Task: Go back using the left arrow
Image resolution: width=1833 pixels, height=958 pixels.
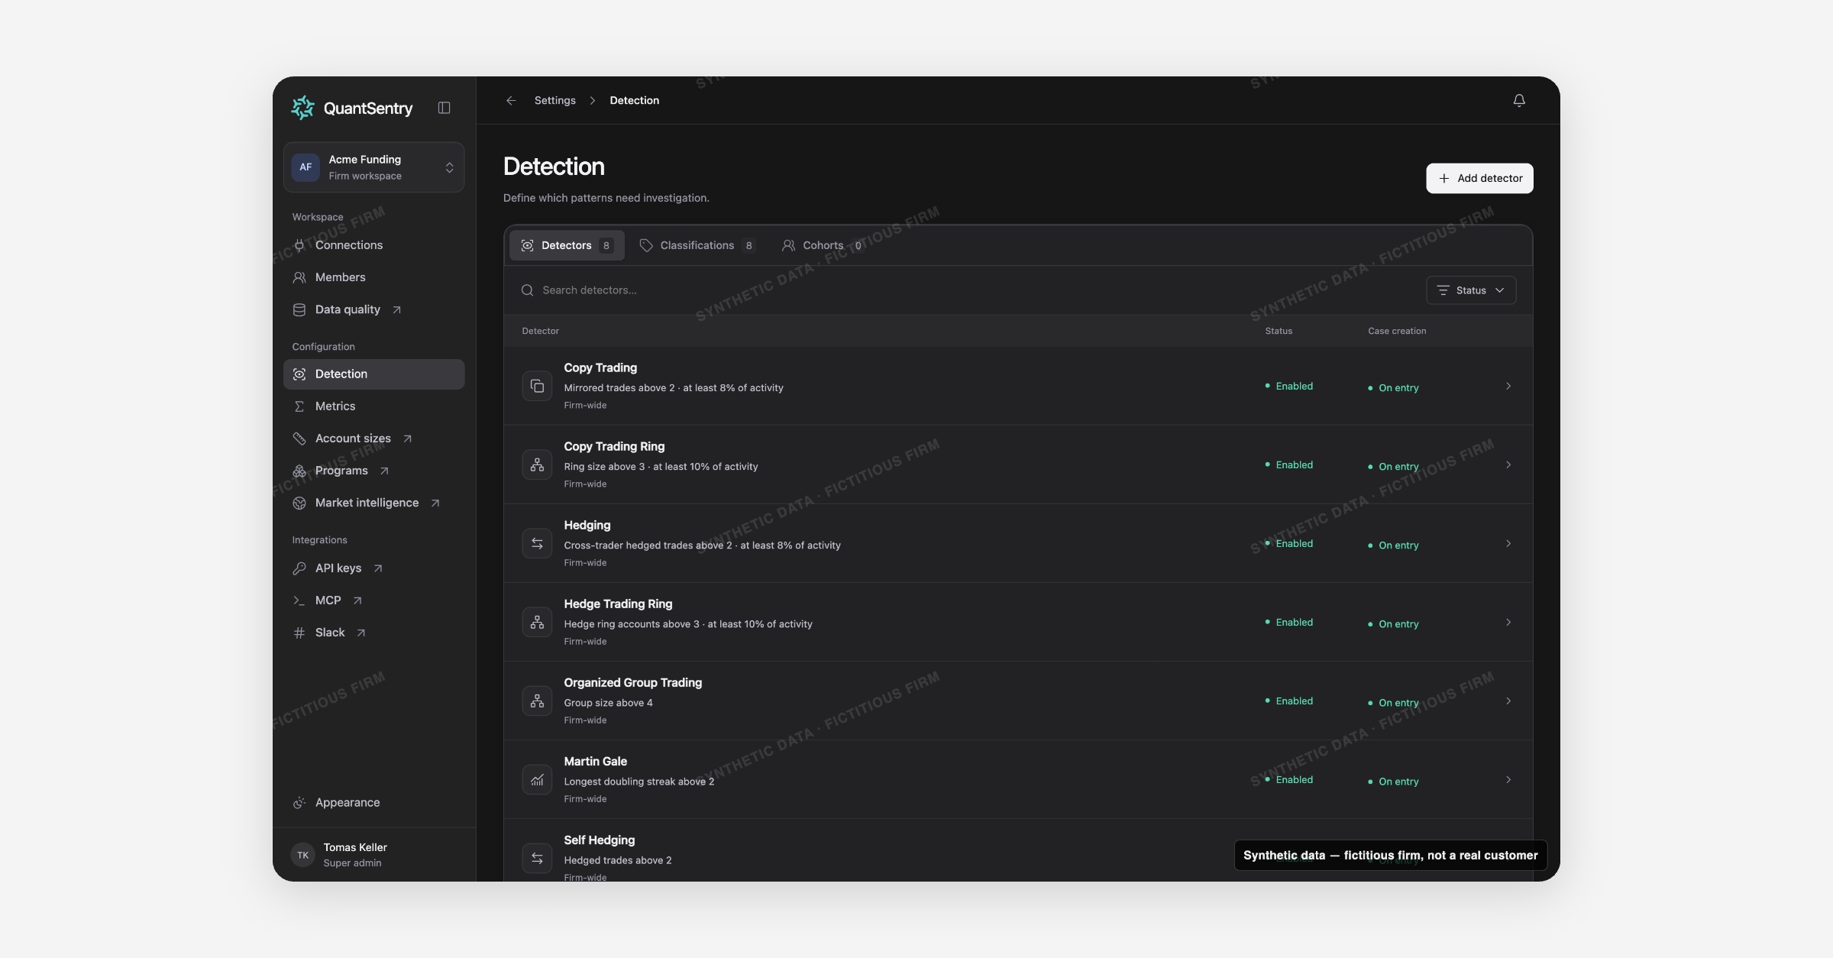Action: coord(511,100)
